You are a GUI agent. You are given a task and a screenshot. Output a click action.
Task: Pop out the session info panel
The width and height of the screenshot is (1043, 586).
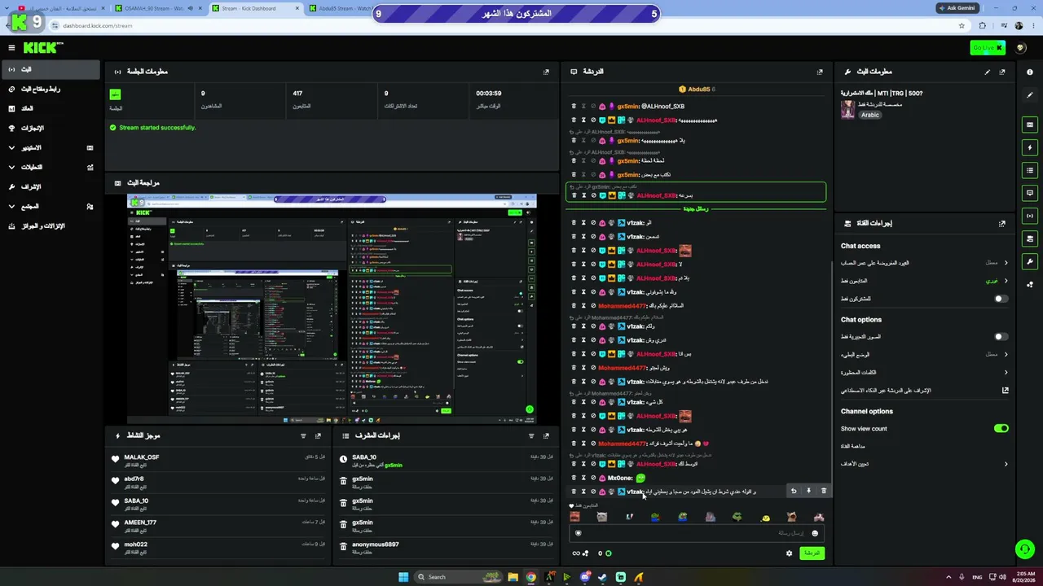(546, 72)
